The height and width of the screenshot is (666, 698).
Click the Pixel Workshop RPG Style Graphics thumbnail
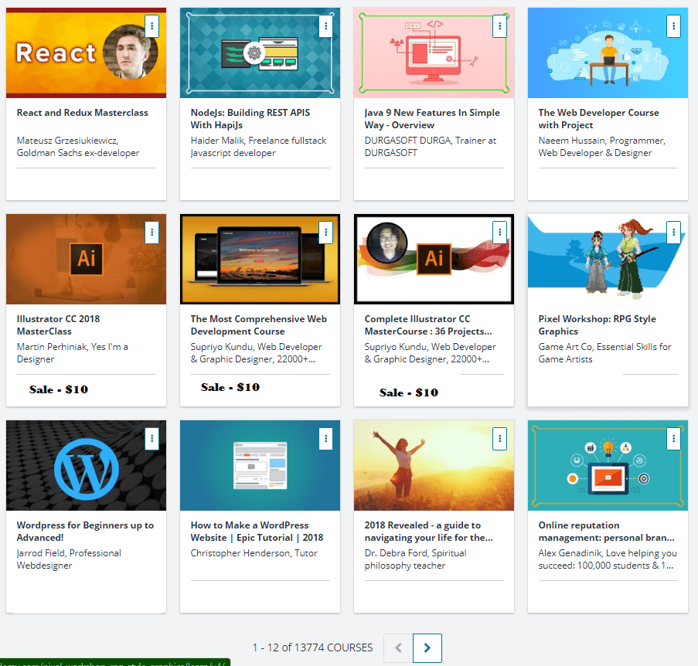[608, 259]
